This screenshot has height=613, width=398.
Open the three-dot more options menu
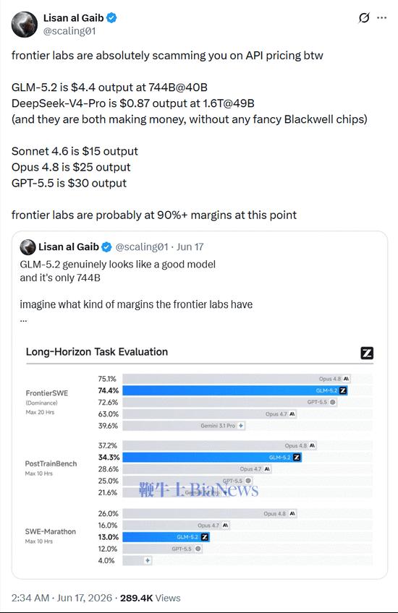pos(381,18)
